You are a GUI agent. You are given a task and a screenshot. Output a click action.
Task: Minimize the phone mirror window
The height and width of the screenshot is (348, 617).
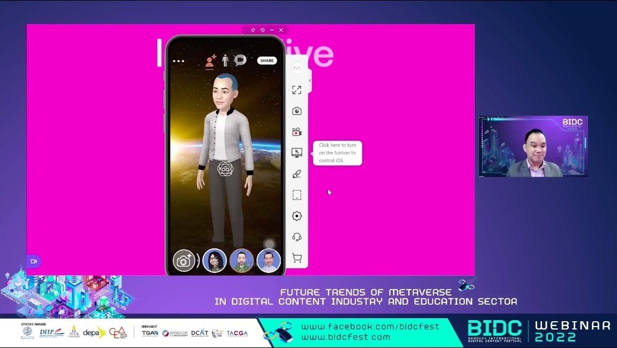pyautogui.click(x=272, y=30)
